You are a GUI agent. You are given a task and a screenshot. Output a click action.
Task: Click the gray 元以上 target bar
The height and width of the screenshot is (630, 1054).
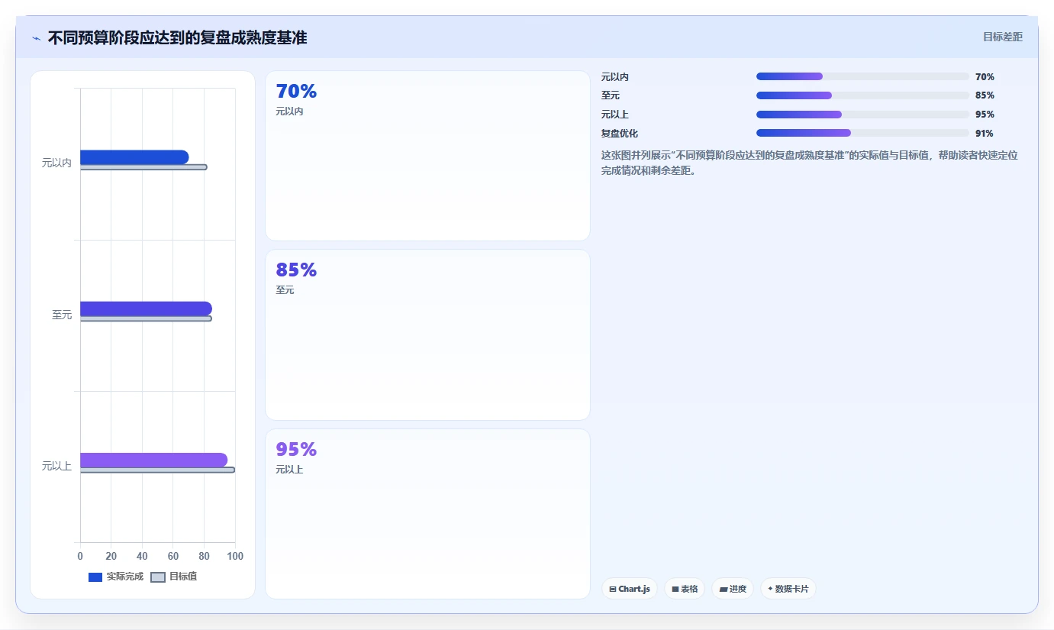click(x=157, y=470)
